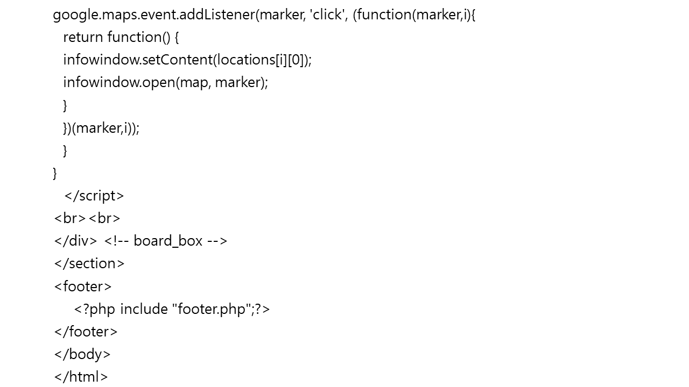
Task: Click the closing section tag
Action: [89, 264]
